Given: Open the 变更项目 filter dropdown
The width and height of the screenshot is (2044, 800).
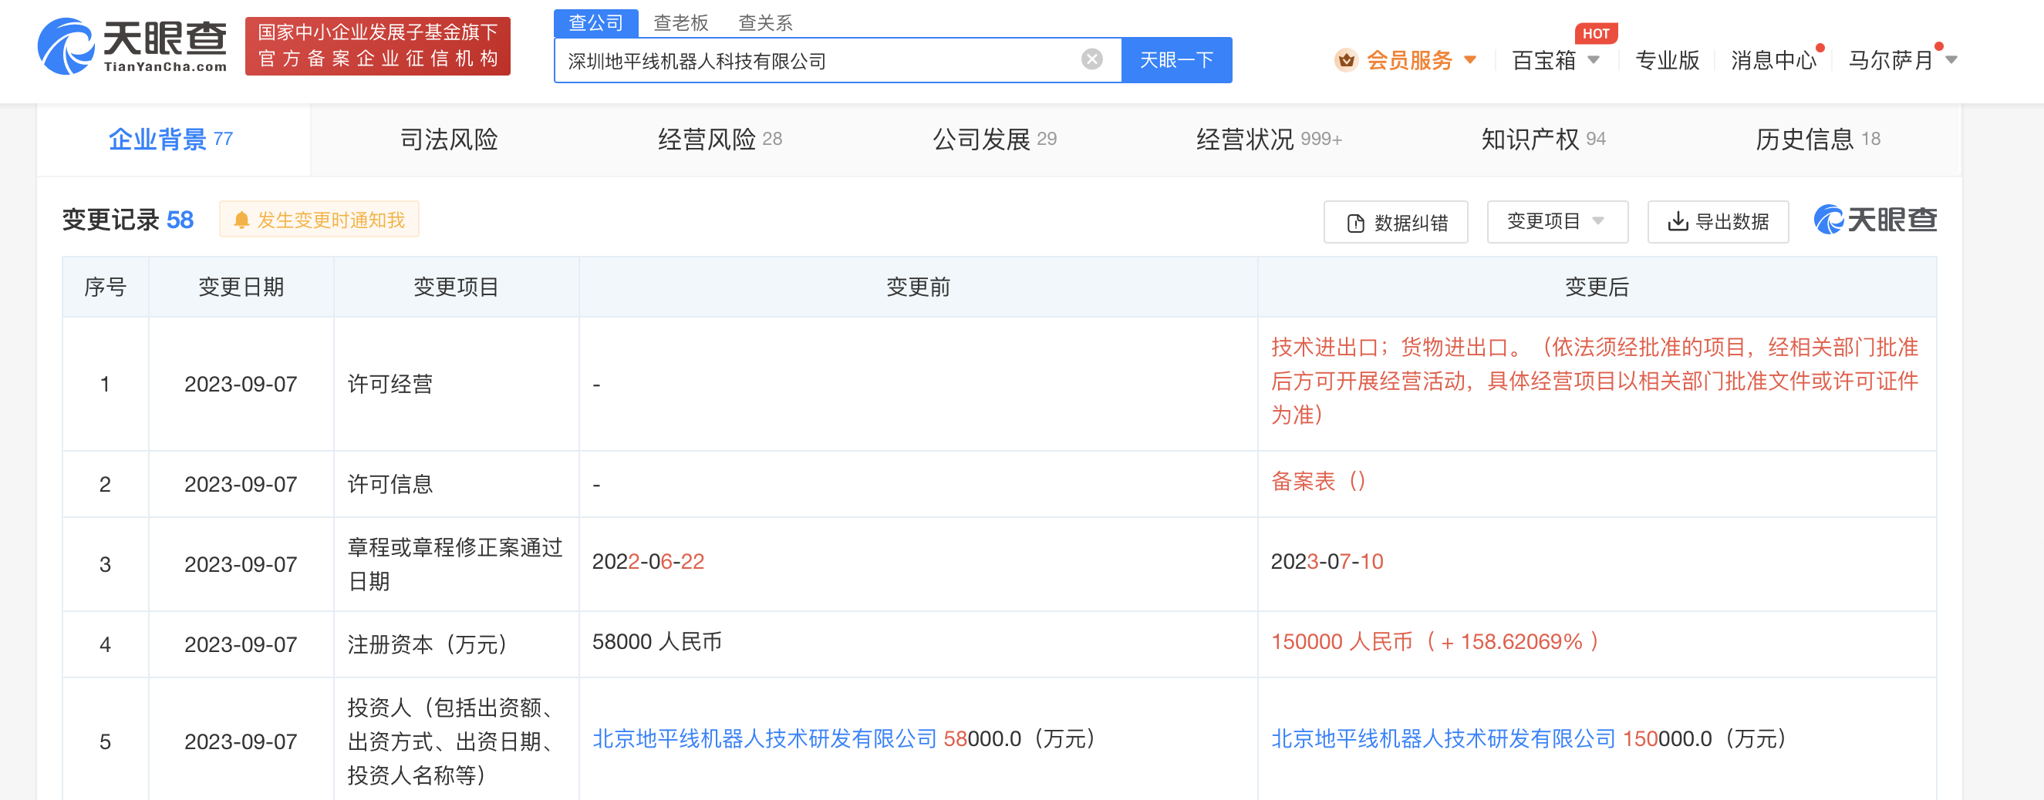Looking at the screenshot, I should pyautogui.click(x=1557, y=221).
